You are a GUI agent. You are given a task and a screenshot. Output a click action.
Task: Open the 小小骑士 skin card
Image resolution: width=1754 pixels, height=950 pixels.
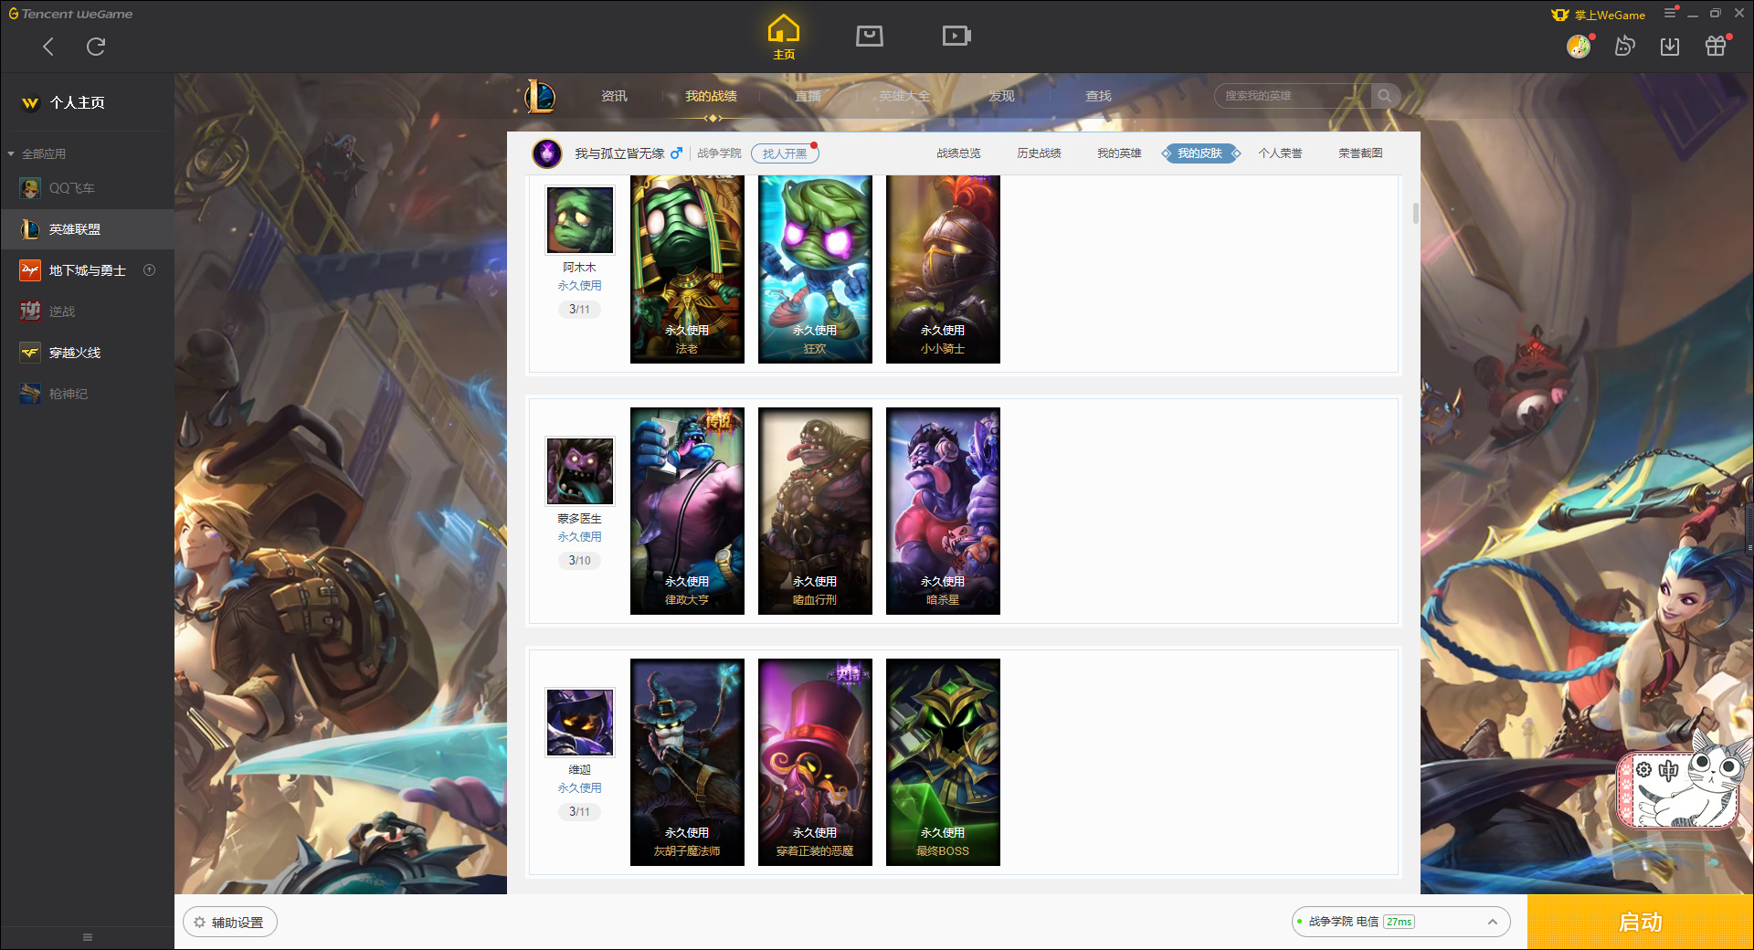coord(943,269)
